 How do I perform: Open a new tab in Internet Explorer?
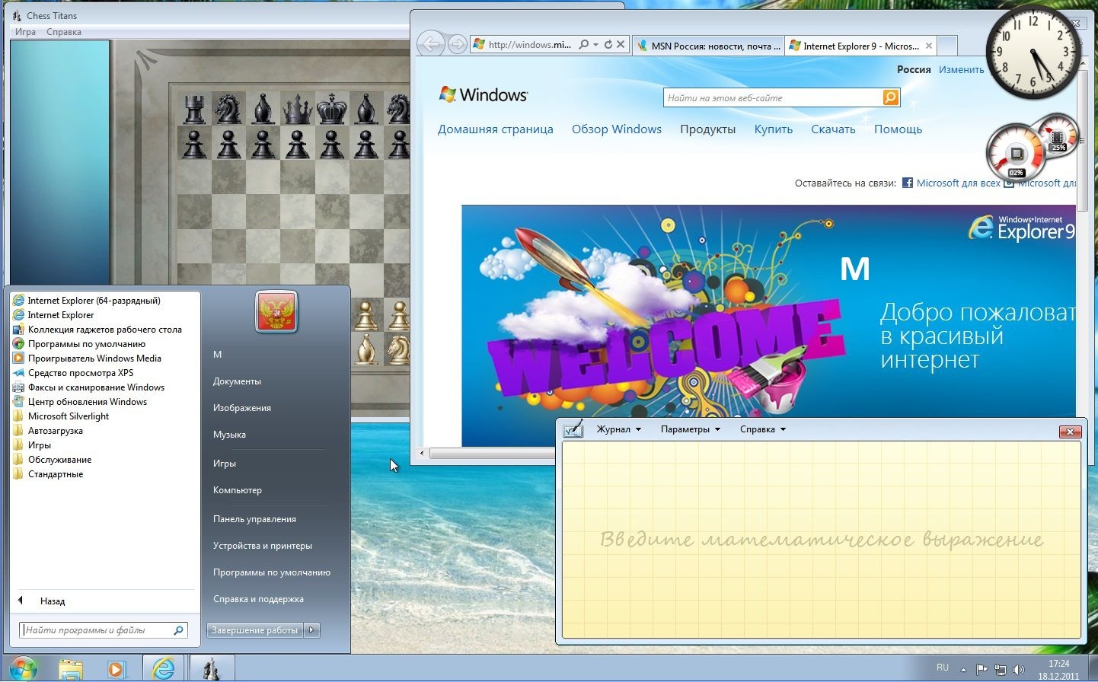[947, 46]
